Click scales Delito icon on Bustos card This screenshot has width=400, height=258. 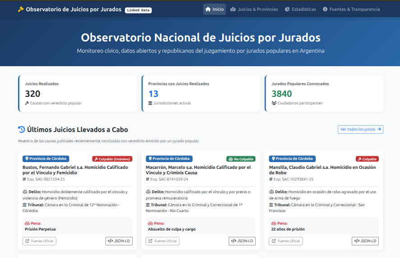pos(25,192)
